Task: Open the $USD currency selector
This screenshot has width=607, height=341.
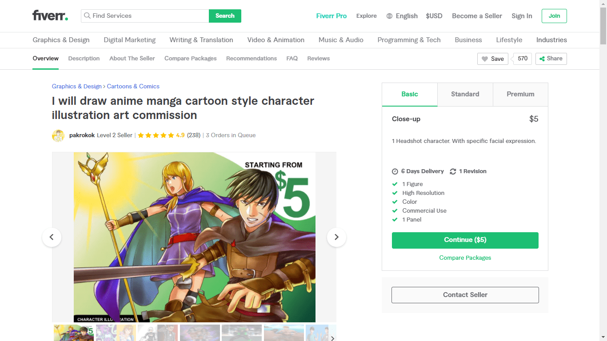Action: point(434,16)
